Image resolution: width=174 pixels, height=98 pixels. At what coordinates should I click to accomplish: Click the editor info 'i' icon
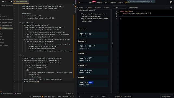167,7
